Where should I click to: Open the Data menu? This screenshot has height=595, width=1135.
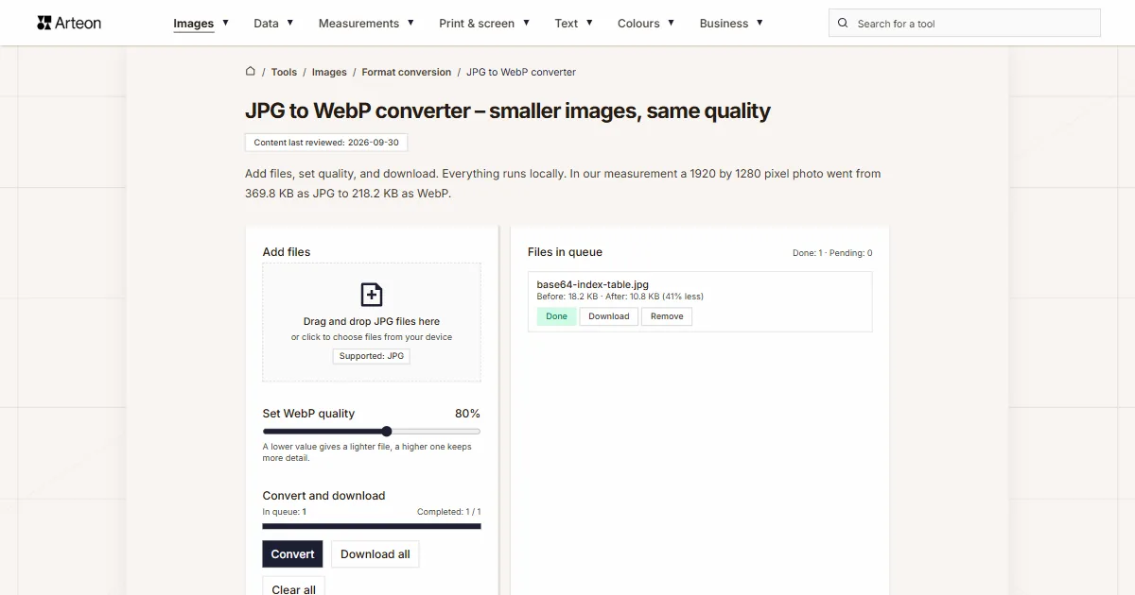[x=273, y=23]
